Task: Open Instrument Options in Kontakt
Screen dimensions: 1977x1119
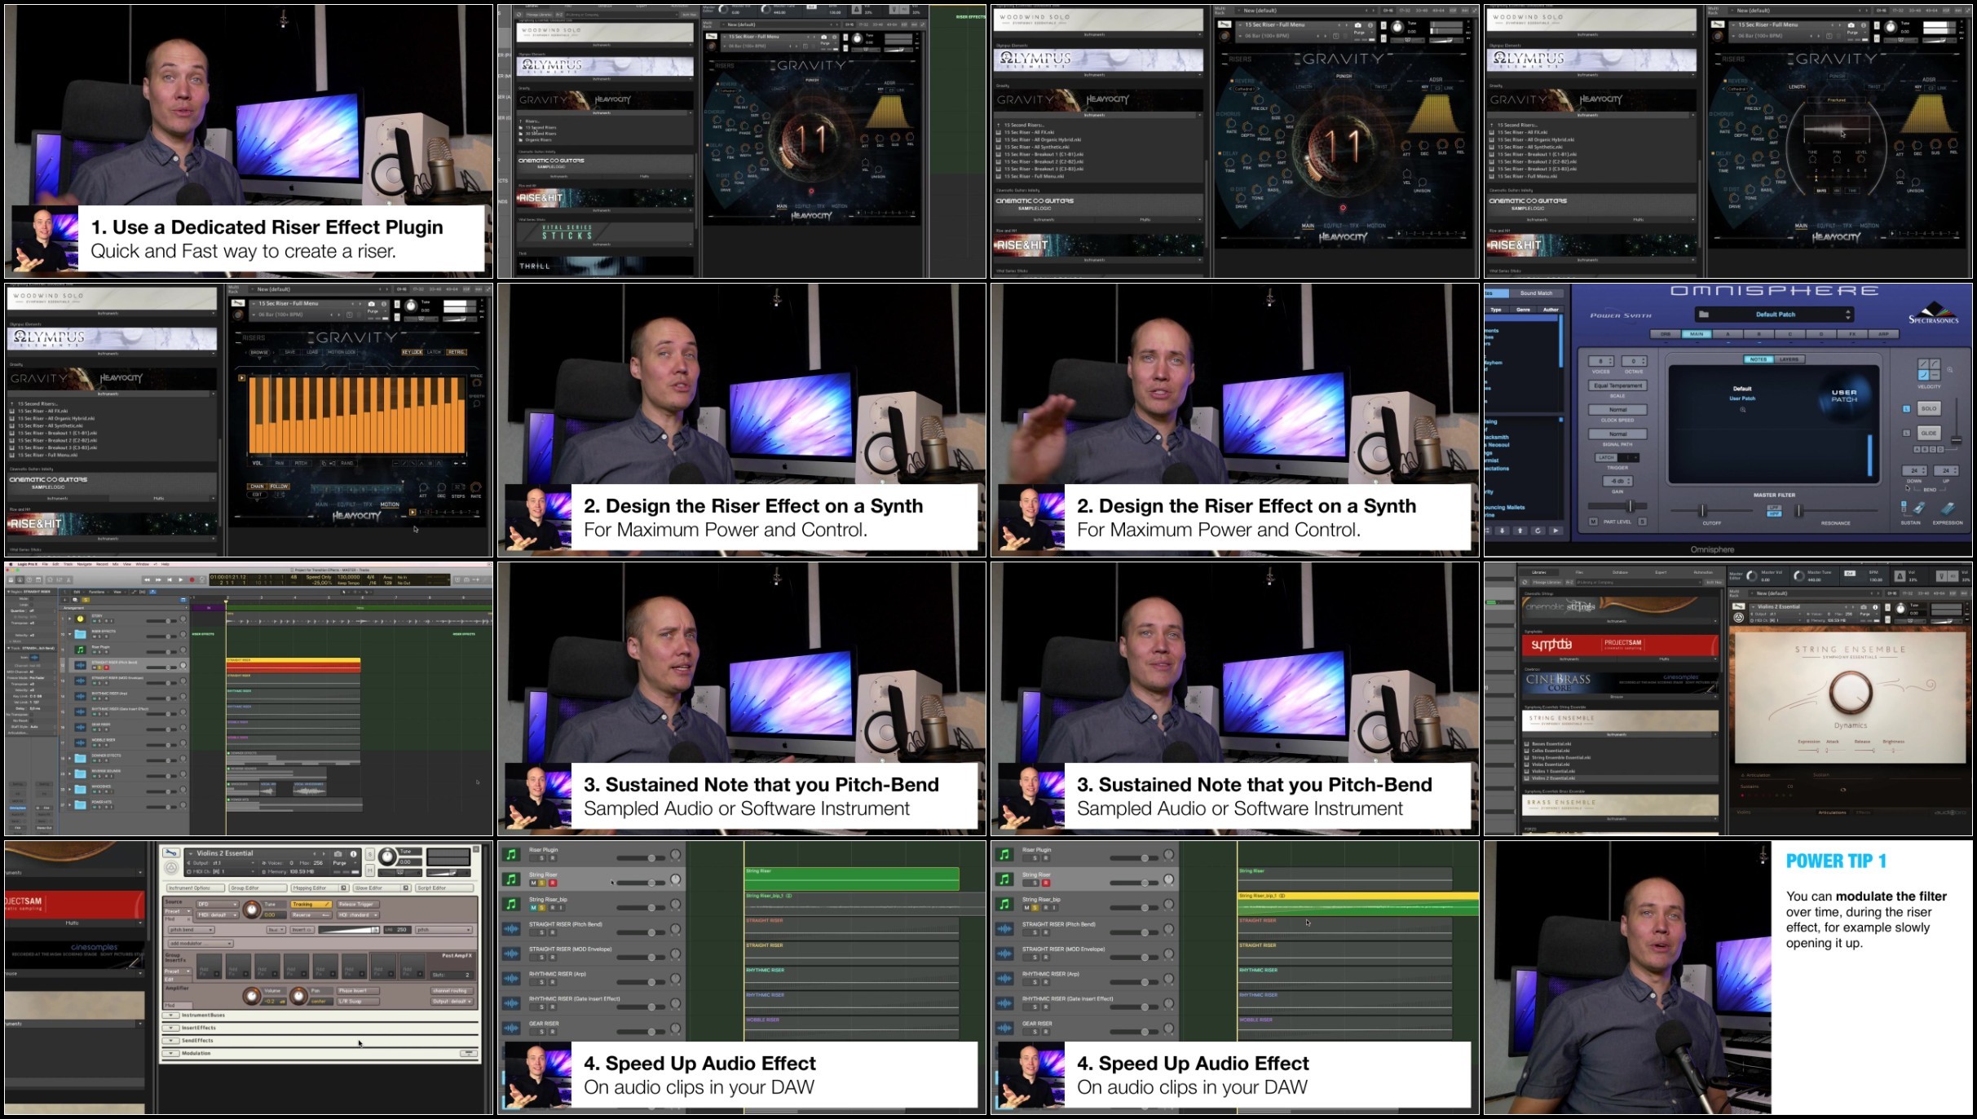Action: (x=195, y=888)
